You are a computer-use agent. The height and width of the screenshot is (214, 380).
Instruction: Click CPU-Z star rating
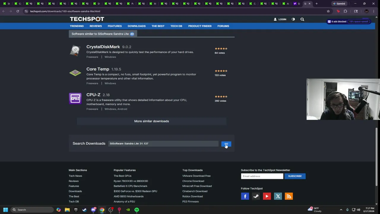pos(221,96)
